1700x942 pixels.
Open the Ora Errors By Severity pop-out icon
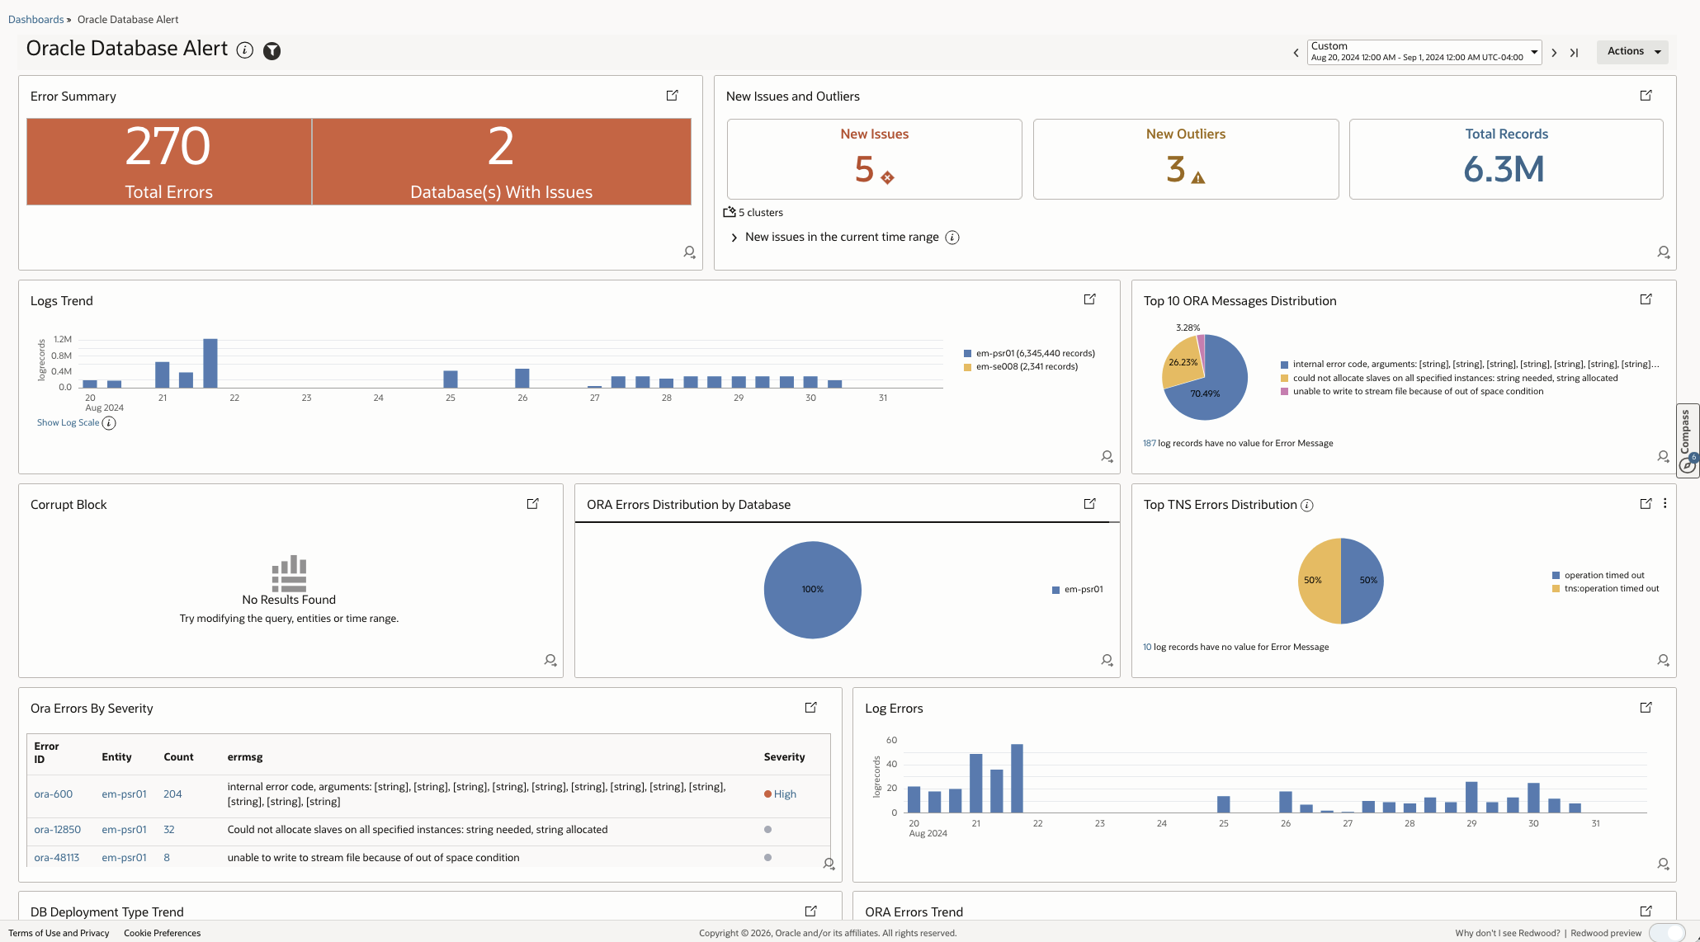(x=811, y=707)
